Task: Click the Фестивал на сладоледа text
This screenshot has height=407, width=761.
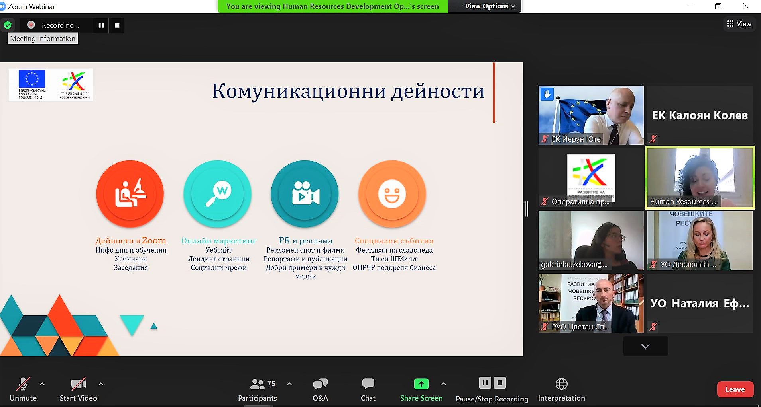Action: [394, 250]
